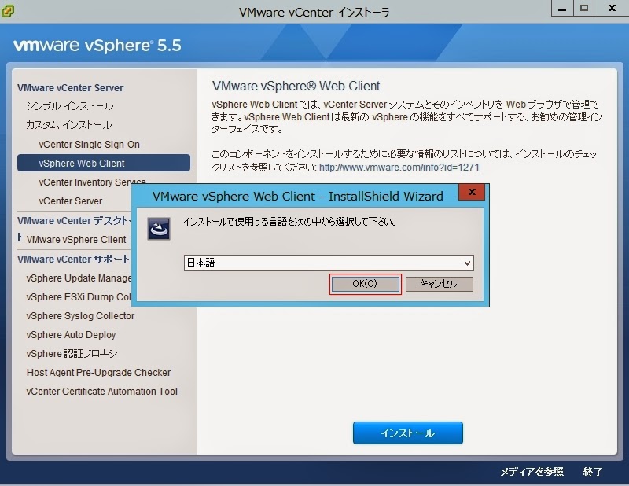This screenshot has width=629, height=486.
Task: Minimize the VMware vCenter installer window
Action: click(x=562, y=8)
